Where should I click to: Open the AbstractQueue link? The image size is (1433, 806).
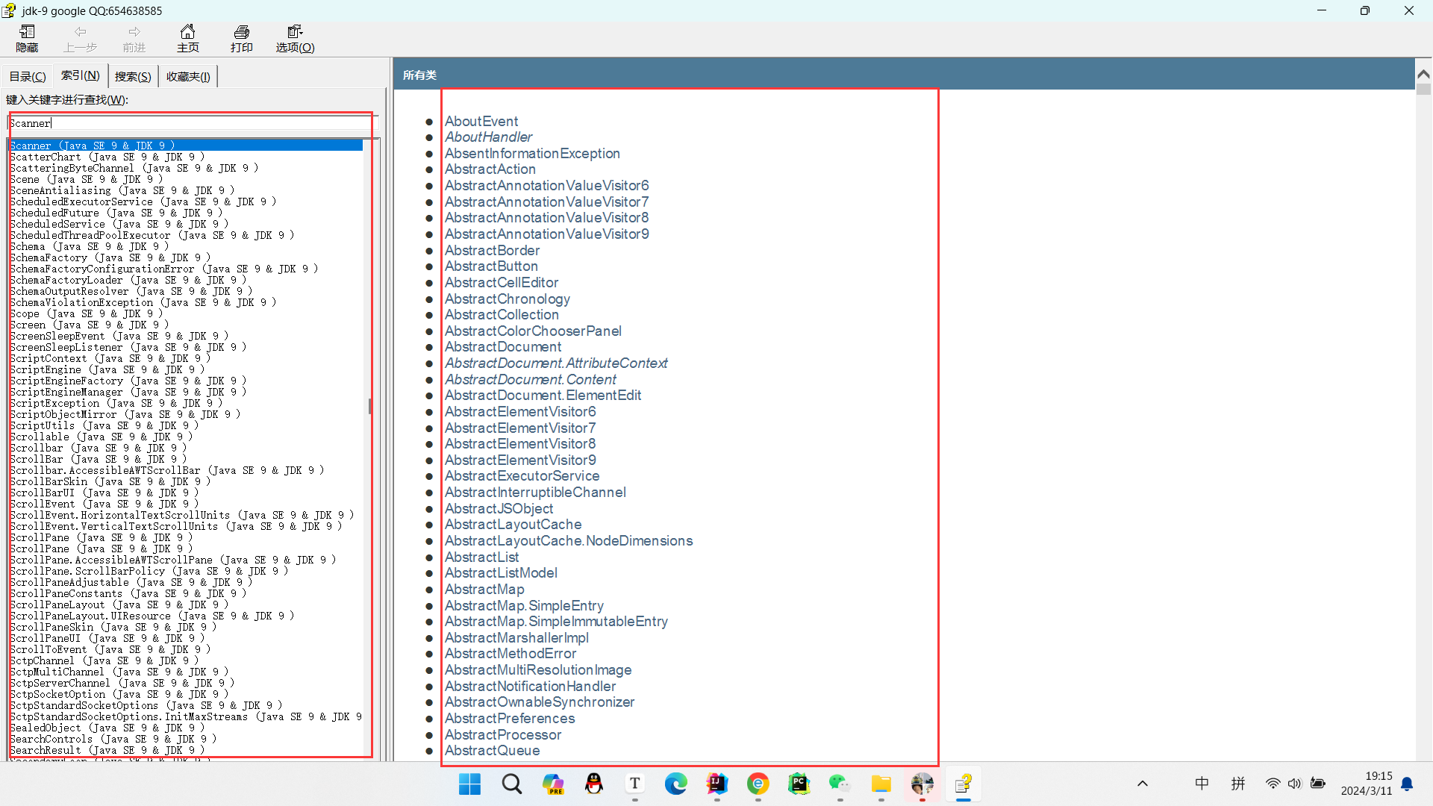coord(493,750)
